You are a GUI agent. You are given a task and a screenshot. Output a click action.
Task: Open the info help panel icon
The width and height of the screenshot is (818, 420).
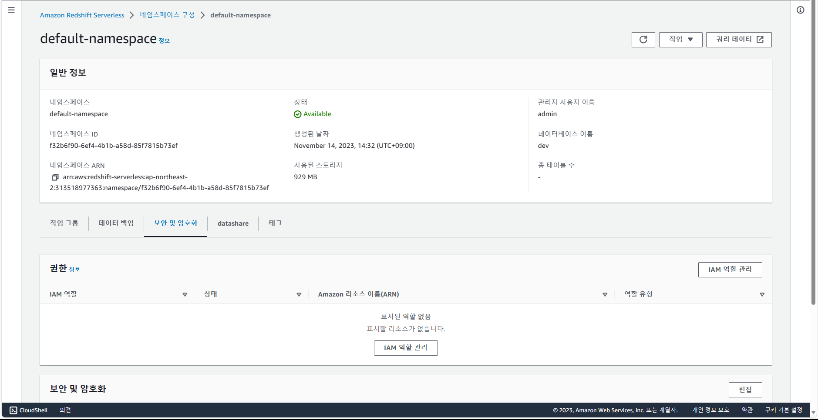(800, 10)
